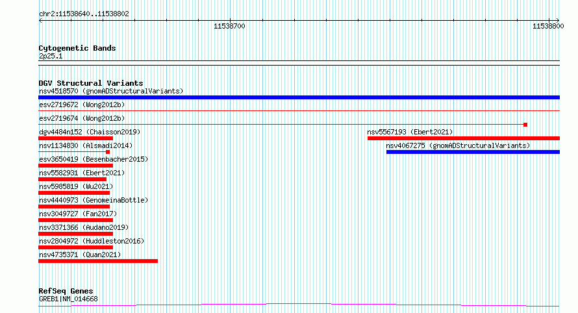This screenshot has height=313, width=578.
Task: Click the red bar of nsv4440973
Action: [74, 207]
